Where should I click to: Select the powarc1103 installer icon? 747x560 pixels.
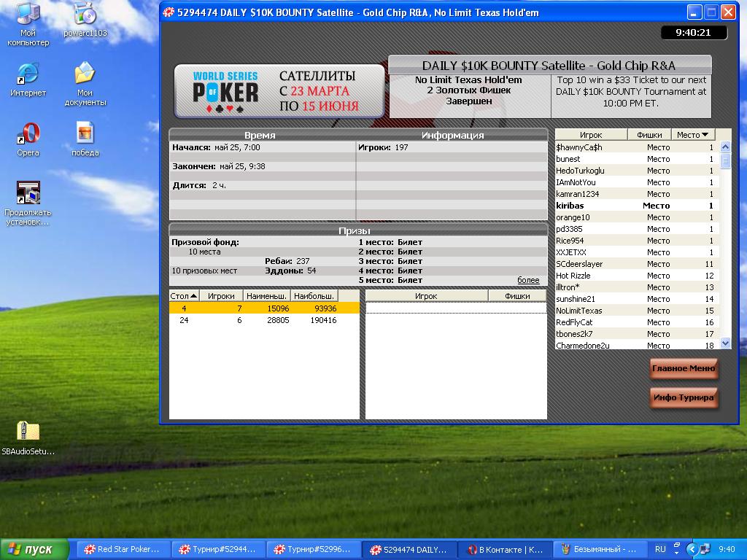click(85, 20)
